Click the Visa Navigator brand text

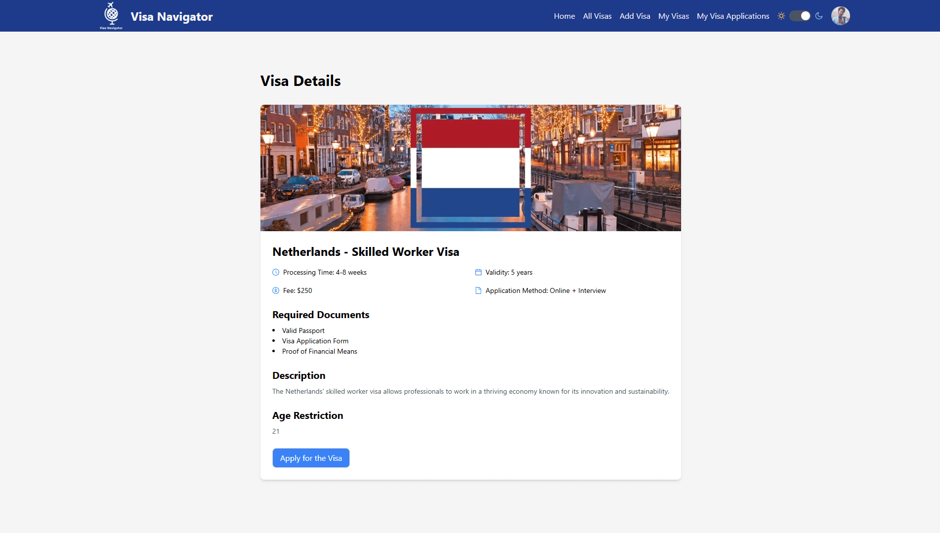click(x=171, y=16)
